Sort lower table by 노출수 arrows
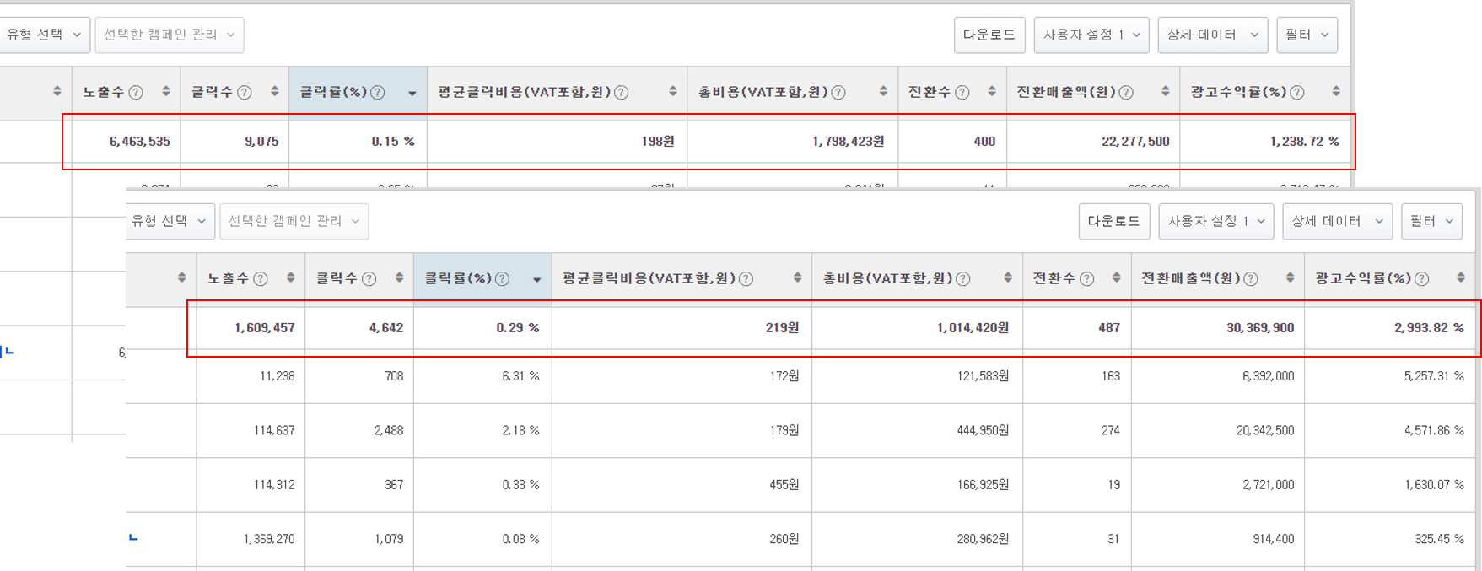 (x=291, y=277)
